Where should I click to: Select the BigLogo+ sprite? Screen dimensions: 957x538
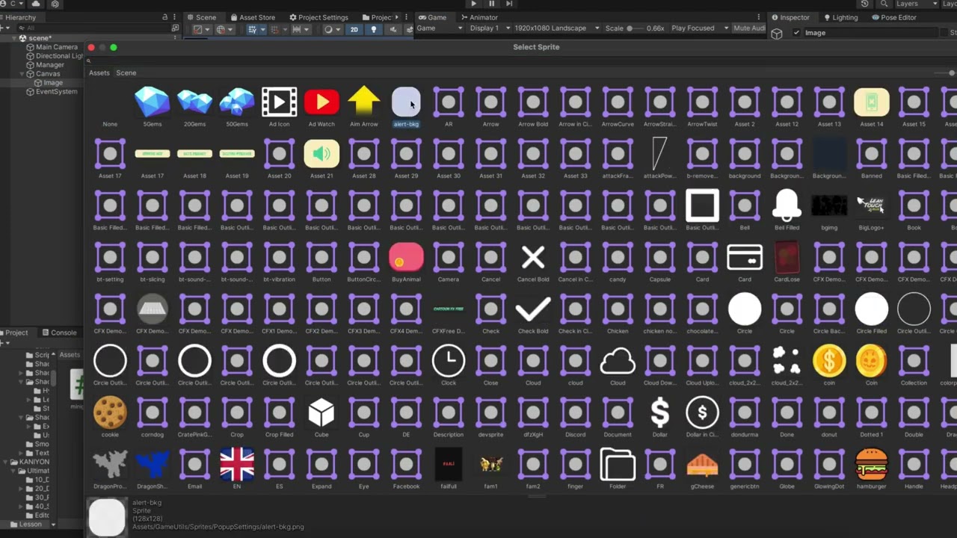872,205
